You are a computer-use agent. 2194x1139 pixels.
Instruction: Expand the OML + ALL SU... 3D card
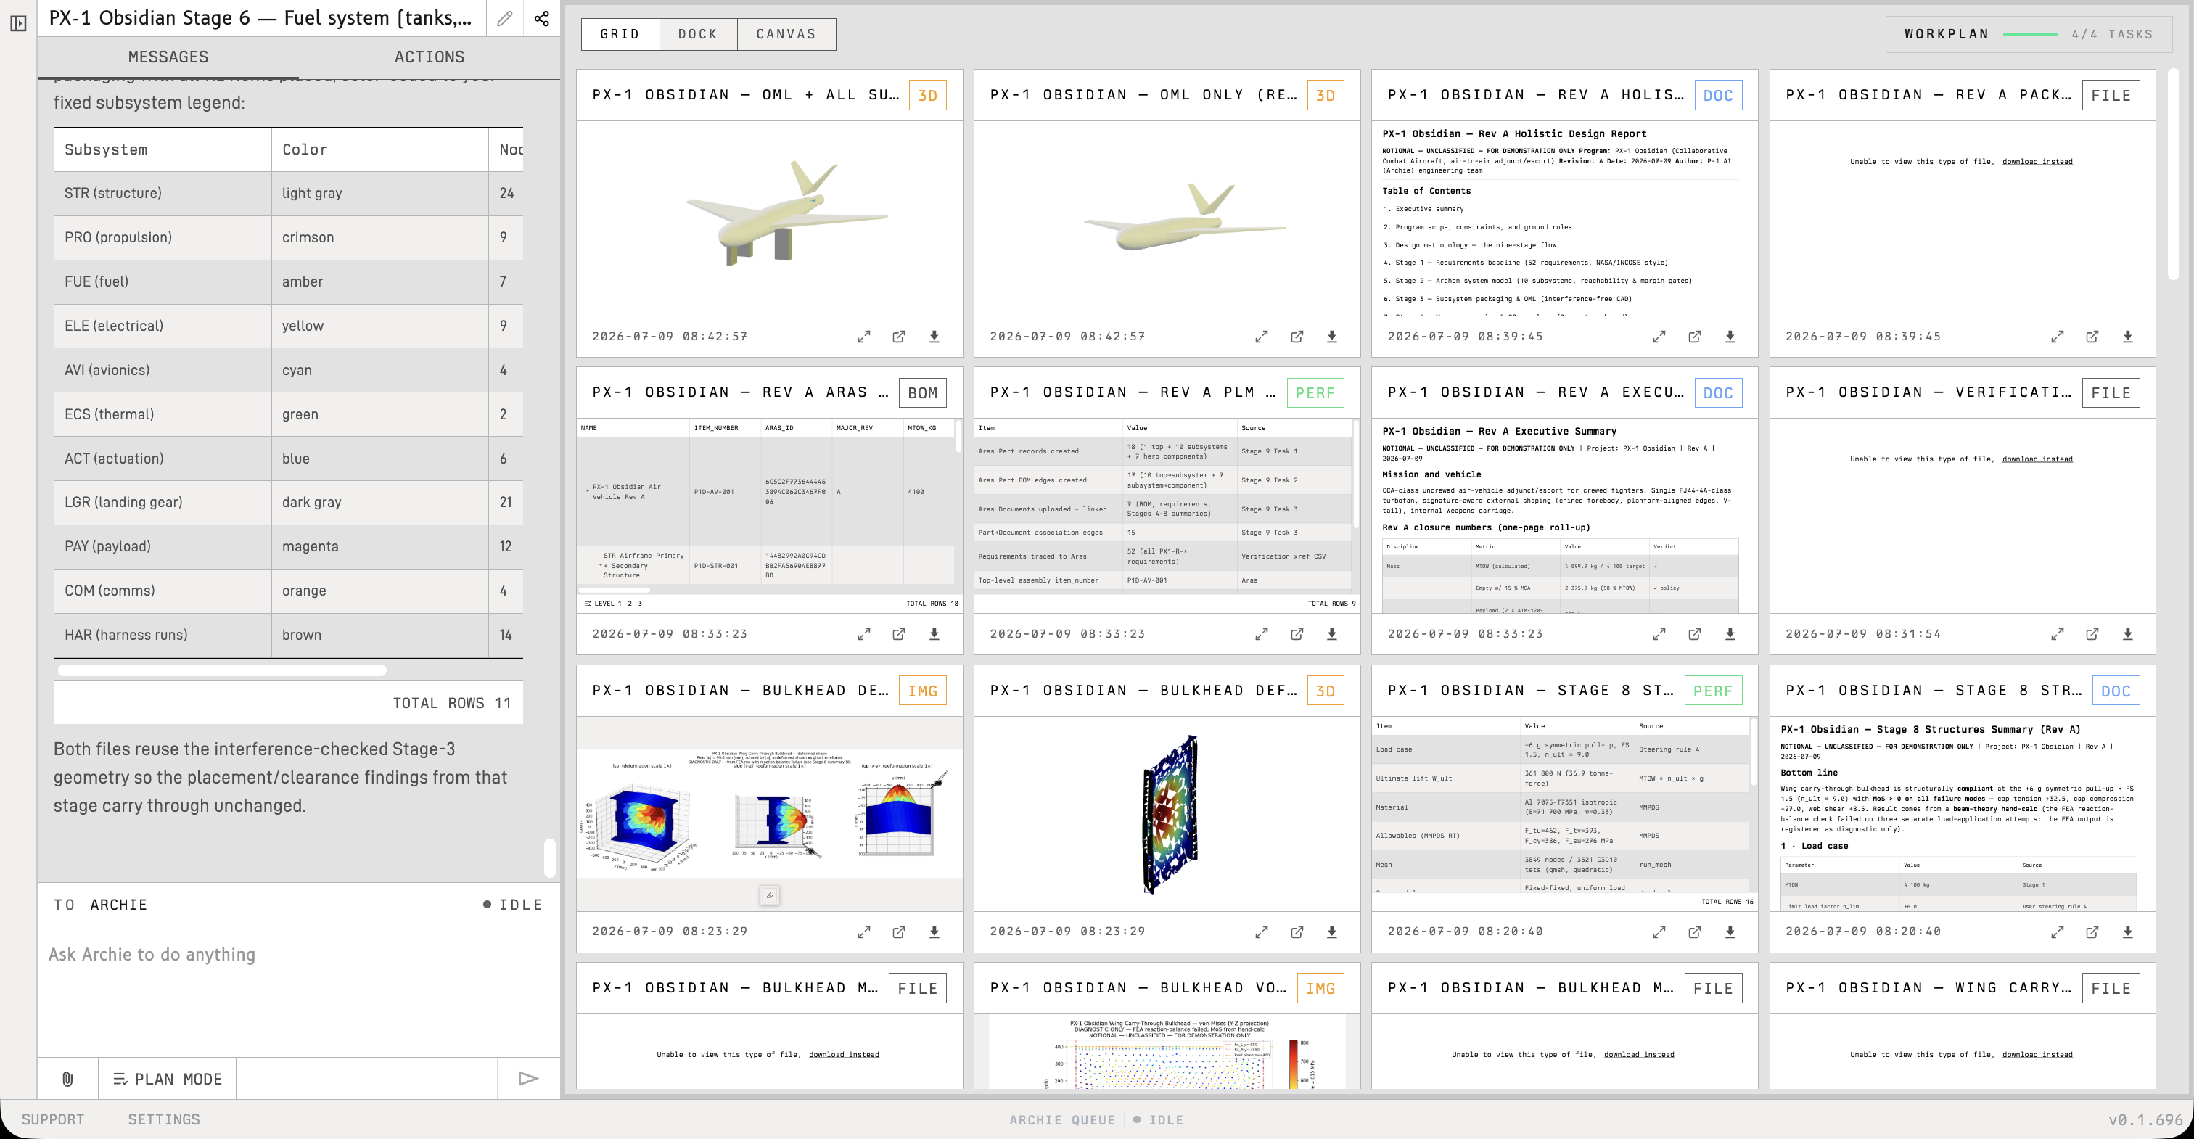(863, 337)
